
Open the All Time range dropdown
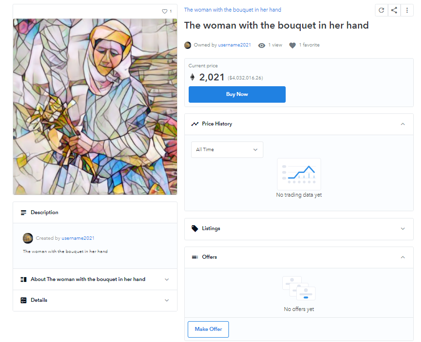(227, 150)
